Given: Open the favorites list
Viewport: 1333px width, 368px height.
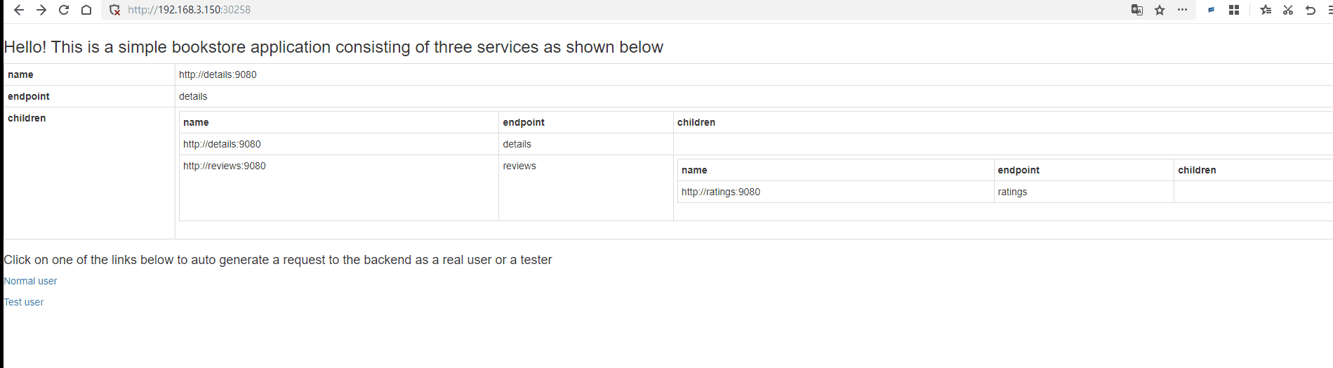Looking at the screenshot, I should [1266, 10].
